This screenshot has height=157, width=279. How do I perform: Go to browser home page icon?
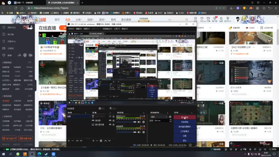coord(22,8)
